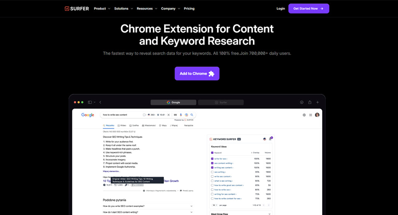Open the Company dropdown menu
The image size is (398, 215).
pos(171,9)
